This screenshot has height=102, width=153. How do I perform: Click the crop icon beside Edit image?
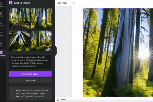pos(73,3)
